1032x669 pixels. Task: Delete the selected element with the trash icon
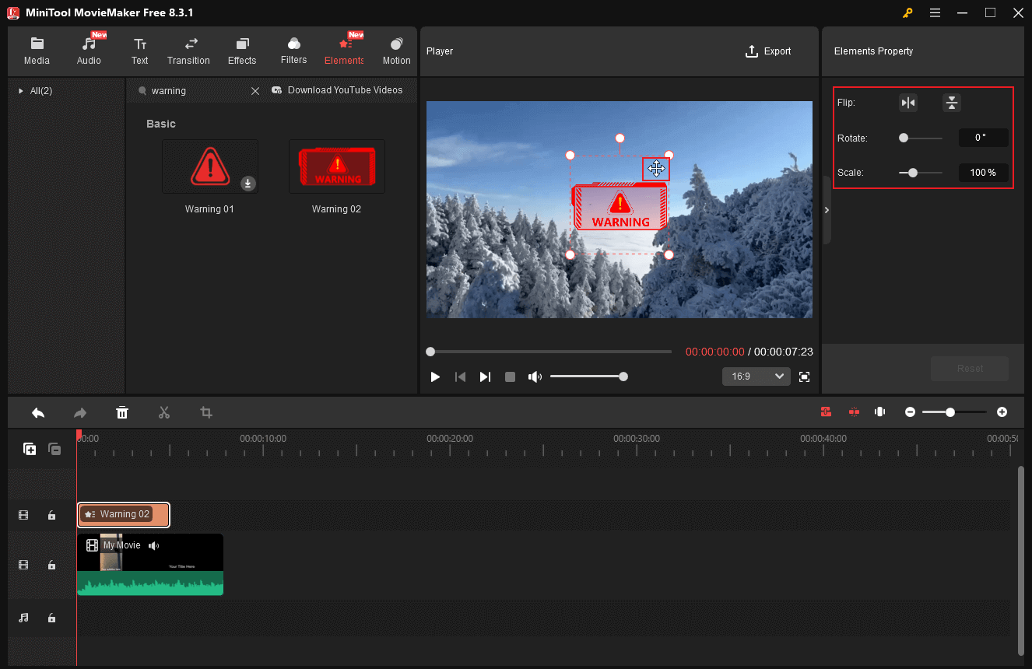coord(122,412)
